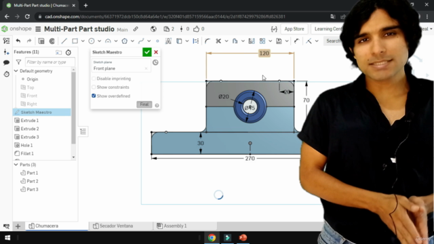This screenshot has width=434, height=244.
Task: Click the filter funnel icon
Action: 18,62
